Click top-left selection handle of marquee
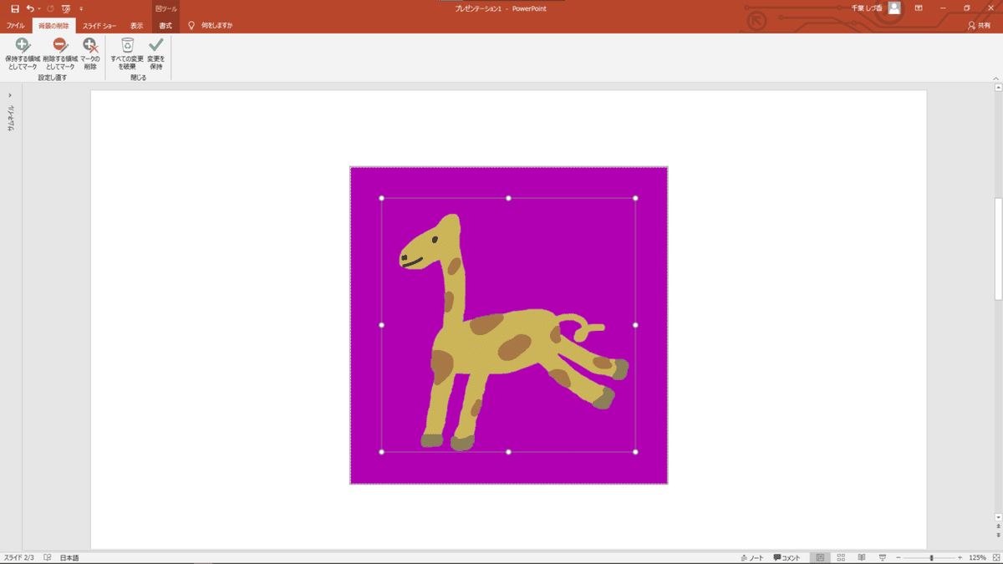1003x564 pixels. coord(382,198)
